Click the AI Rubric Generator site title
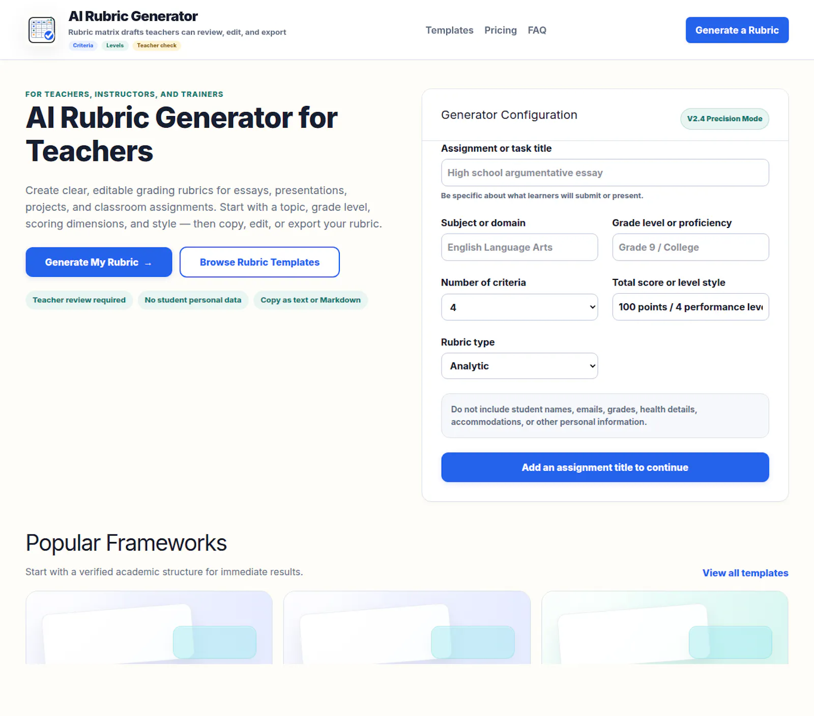The image size is (814, 716). click(133, 16)
